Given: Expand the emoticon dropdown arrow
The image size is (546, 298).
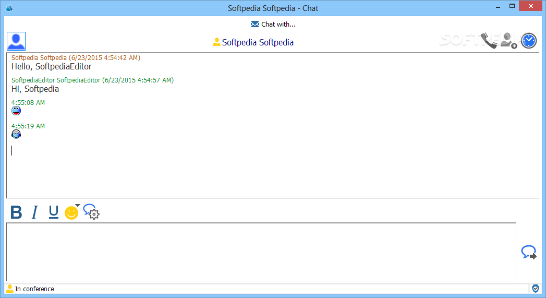Looking at the screenshot, I should [x=78, y=205].
